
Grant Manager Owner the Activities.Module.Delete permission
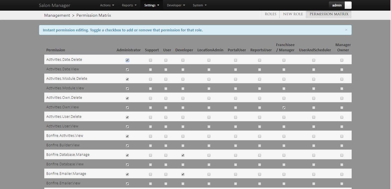(x=342, y=79)
